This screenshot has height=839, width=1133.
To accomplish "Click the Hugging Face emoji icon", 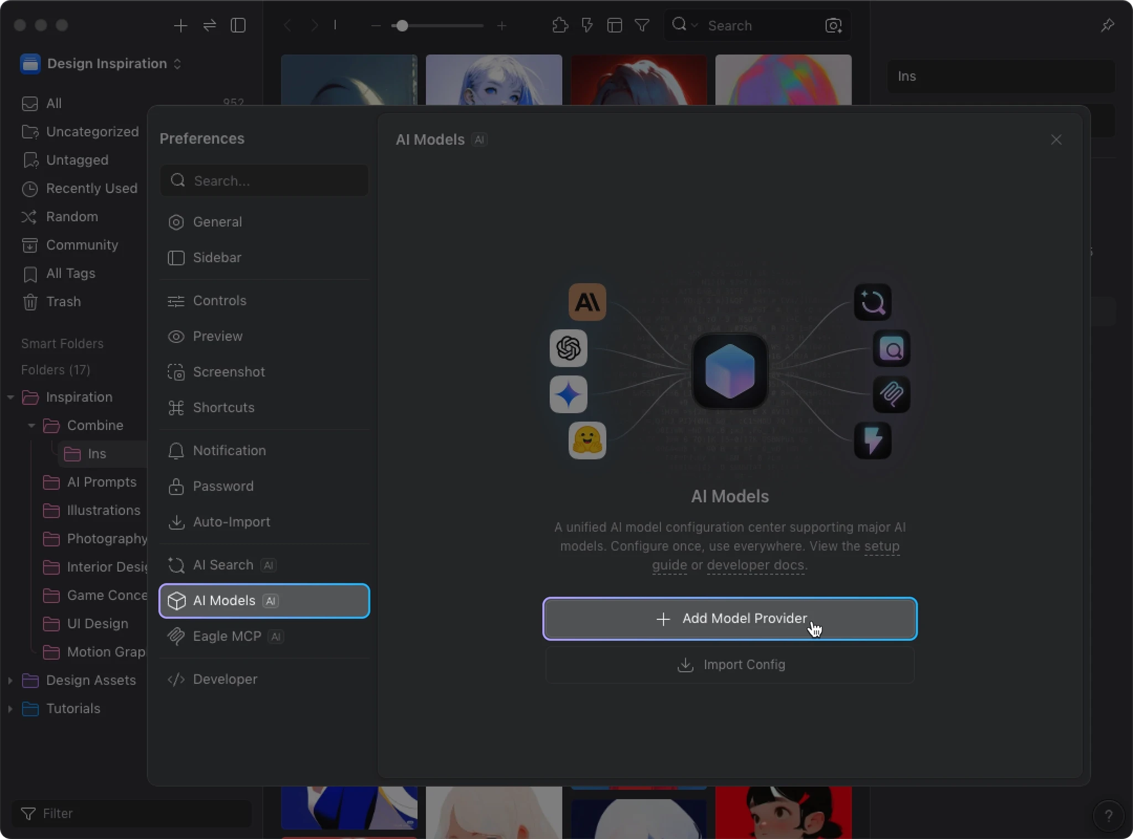I will coord(587,440).
